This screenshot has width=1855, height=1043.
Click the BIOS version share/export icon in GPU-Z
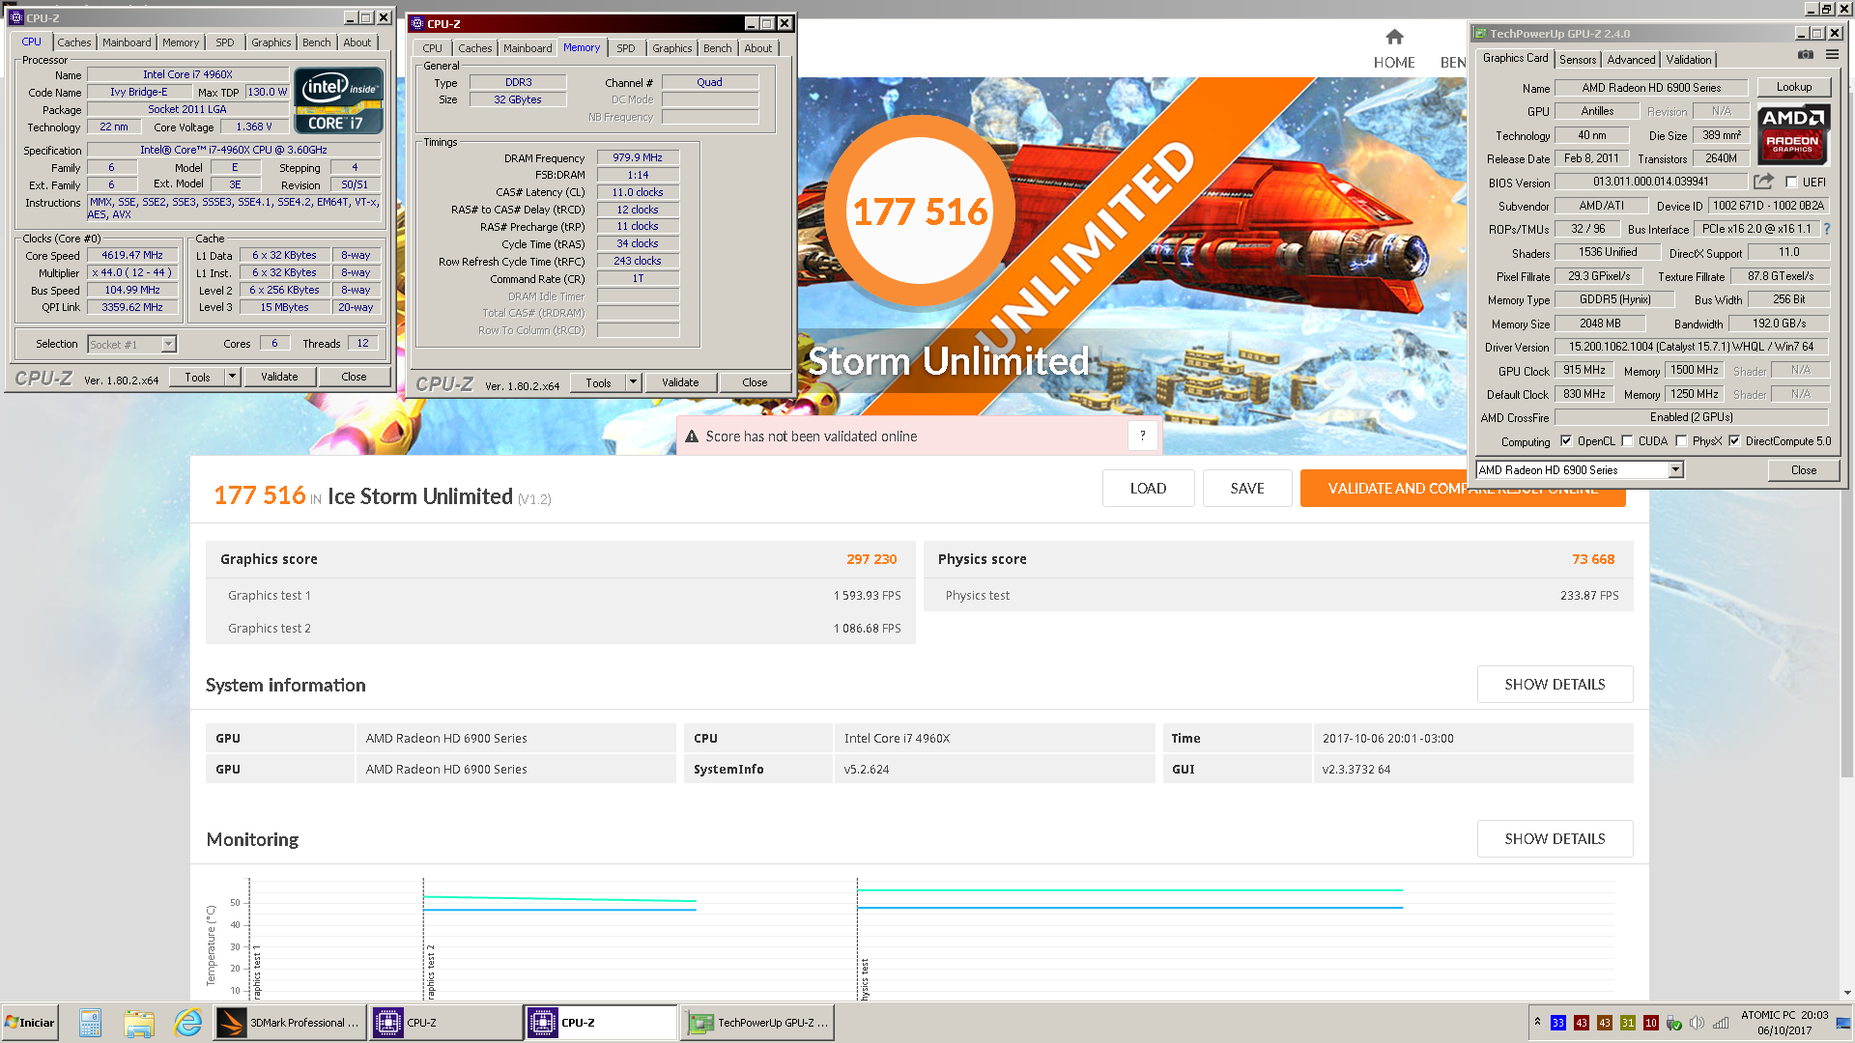(x=1764, y=182)
